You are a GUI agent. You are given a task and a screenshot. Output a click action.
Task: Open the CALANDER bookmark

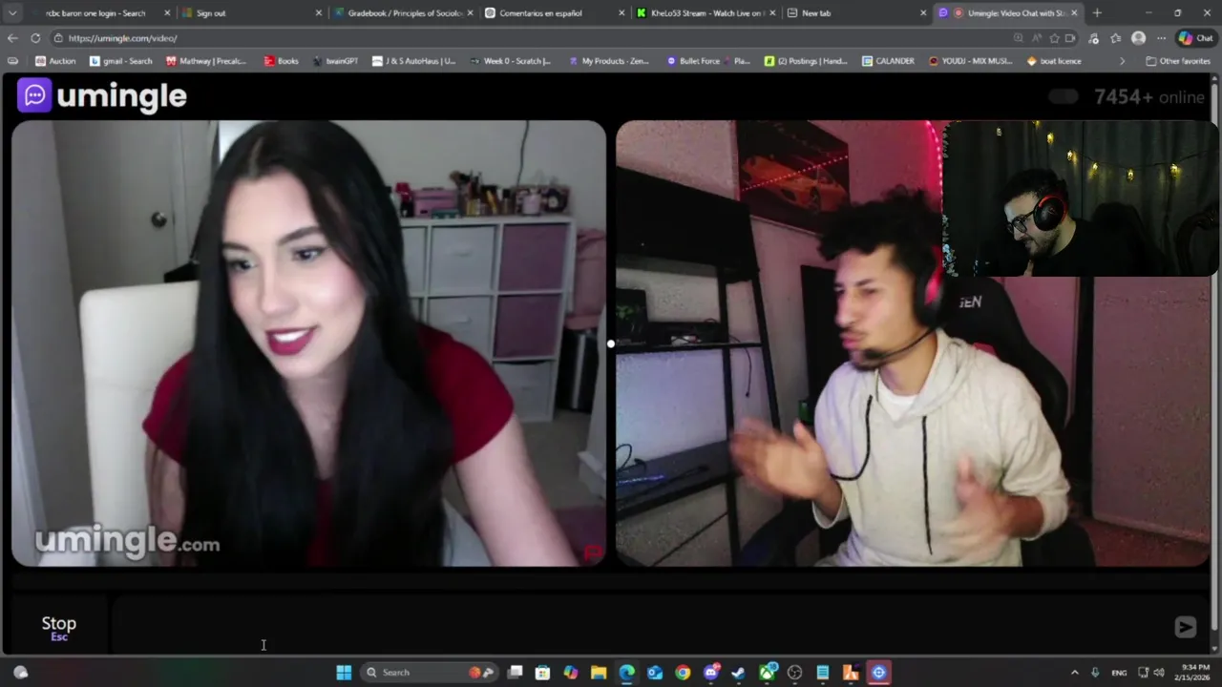888,61
